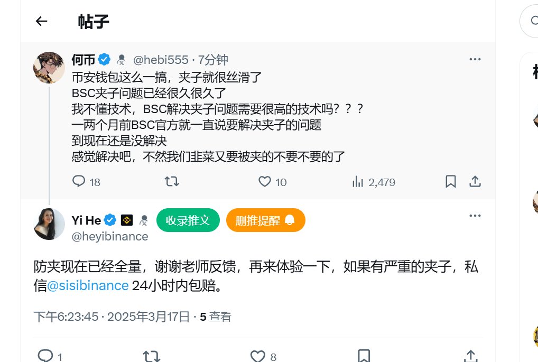Open more options on 何币's post

pyautogui.click(x=475, y=59)
